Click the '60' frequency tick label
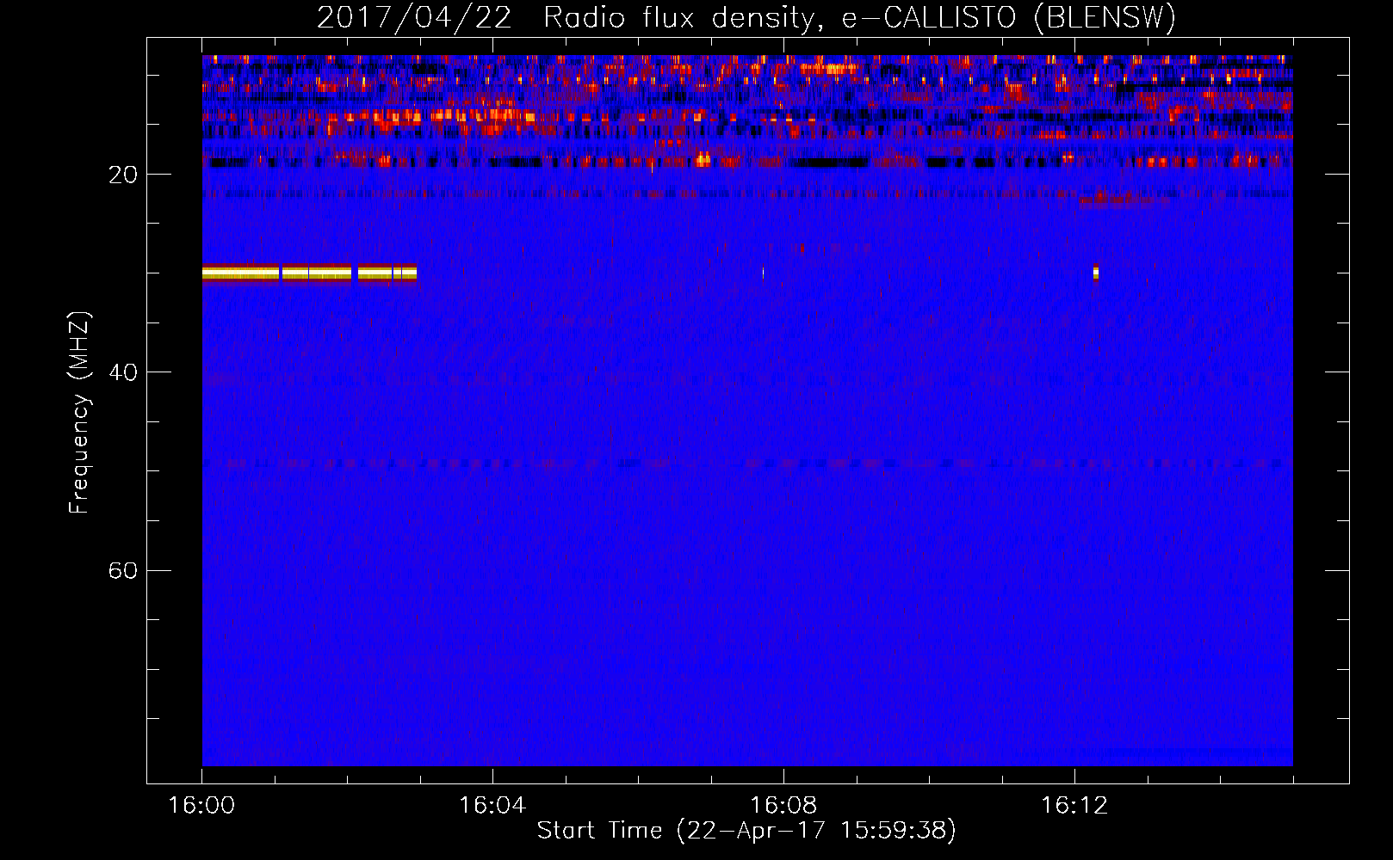 (123, 570)
